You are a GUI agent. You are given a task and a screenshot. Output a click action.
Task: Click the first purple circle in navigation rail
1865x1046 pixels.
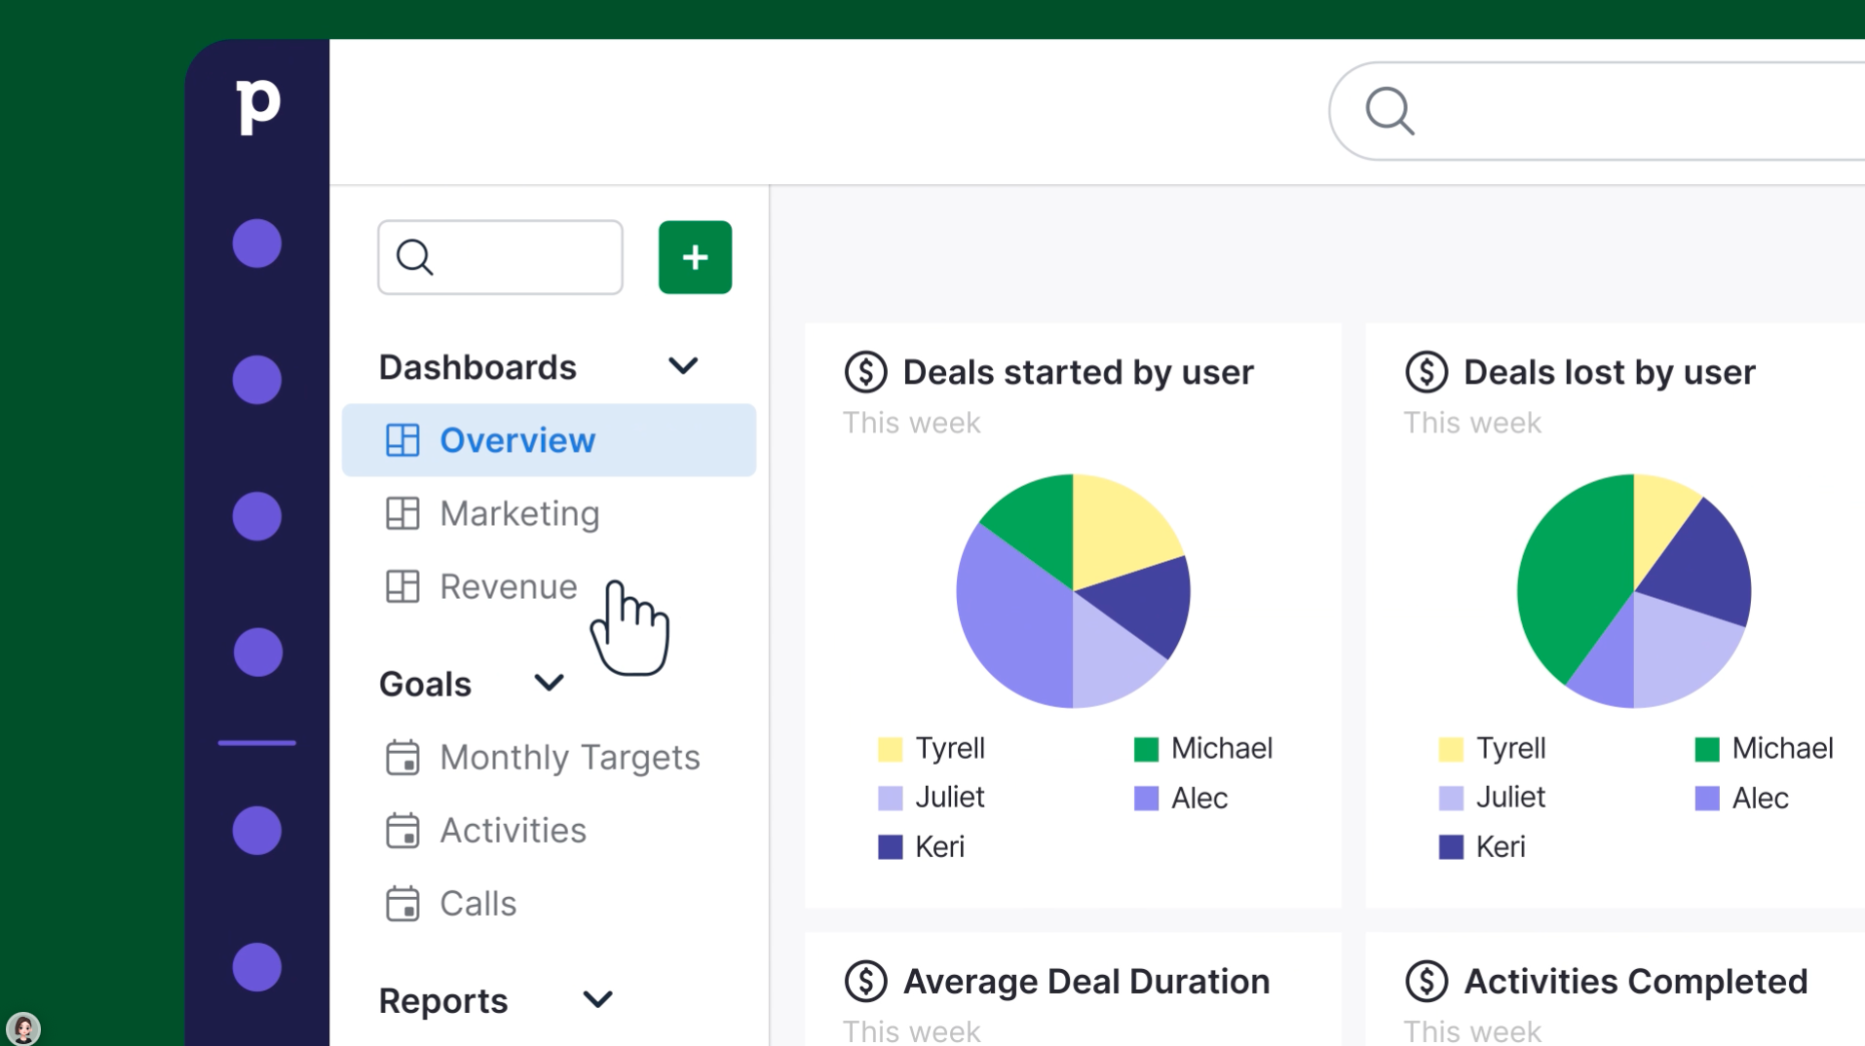[257, 243]
